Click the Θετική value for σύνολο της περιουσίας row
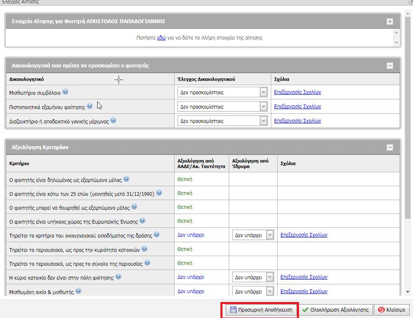Viewport: 413px width, 318px height. 185,263
